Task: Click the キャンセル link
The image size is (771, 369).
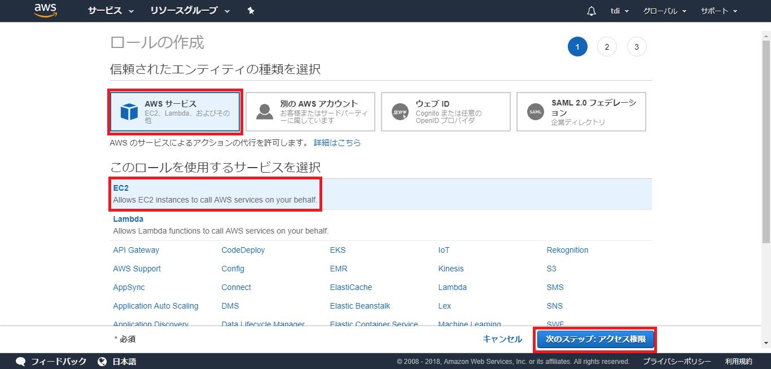Action: tap(502, 339)
